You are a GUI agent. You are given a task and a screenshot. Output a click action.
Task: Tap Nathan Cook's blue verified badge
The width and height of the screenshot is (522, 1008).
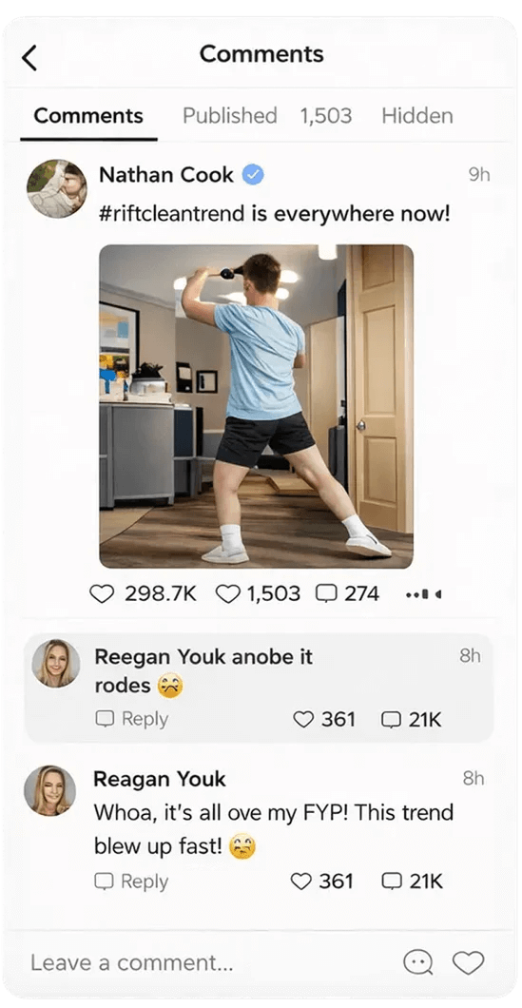coord(253,174)
